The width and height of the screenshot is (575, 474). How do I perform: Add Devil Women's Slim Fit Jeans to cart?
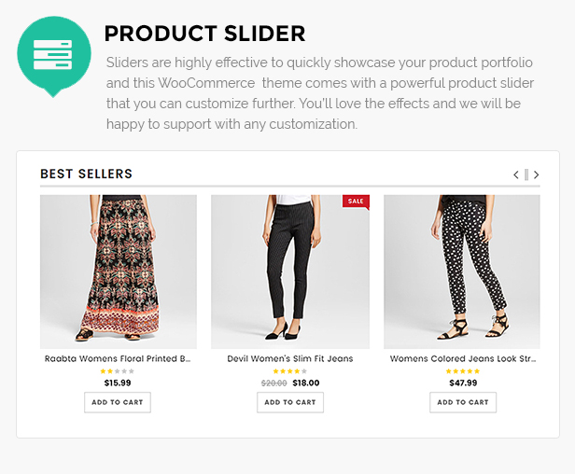click(290, 402)
